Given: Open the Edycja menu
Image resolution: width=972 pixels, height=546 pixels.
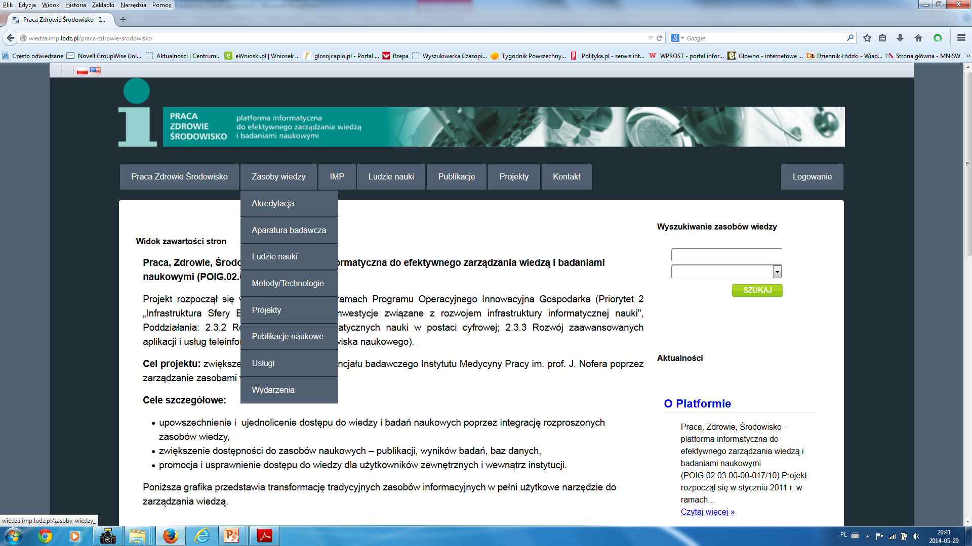Looking at the screenshot, I should coord(27,5).
